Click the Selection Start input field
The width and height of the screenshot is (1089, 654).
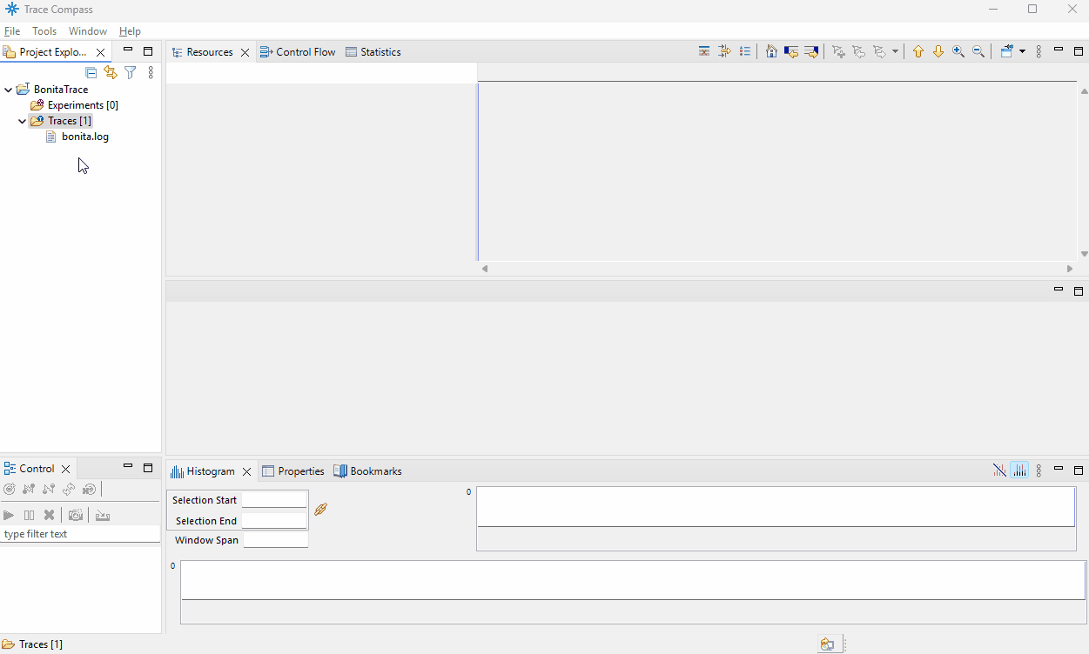click(275, 499)
